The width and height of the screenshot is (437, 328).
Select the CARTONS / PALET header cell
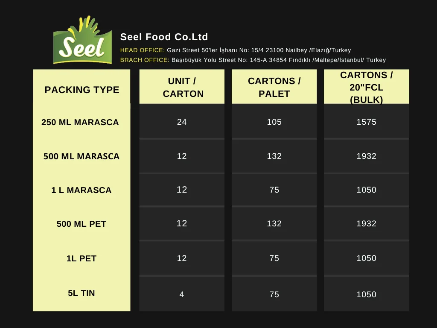274,87
